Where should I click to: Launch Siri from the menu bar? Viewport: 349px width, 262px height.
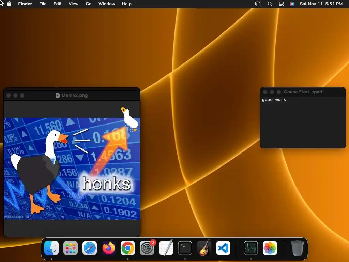(x=292, y=4)
